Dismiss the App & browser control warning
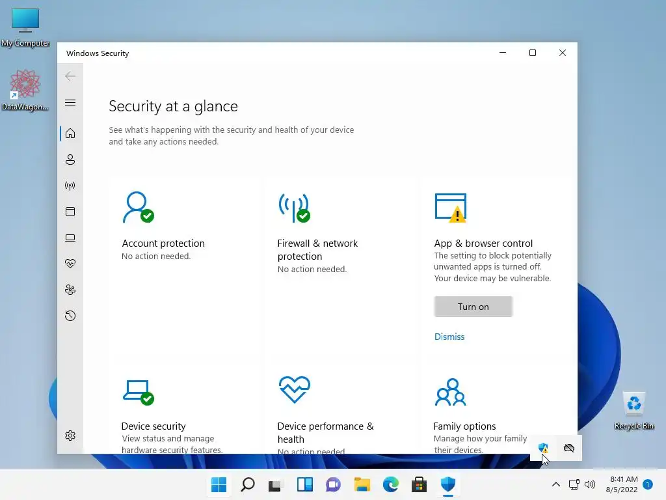The image size is (666, 500). pos(449,337)
